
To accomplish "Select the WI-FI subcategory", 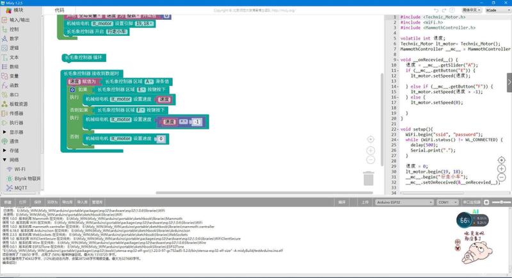I will pyautogui.click(x=20, y=169).
